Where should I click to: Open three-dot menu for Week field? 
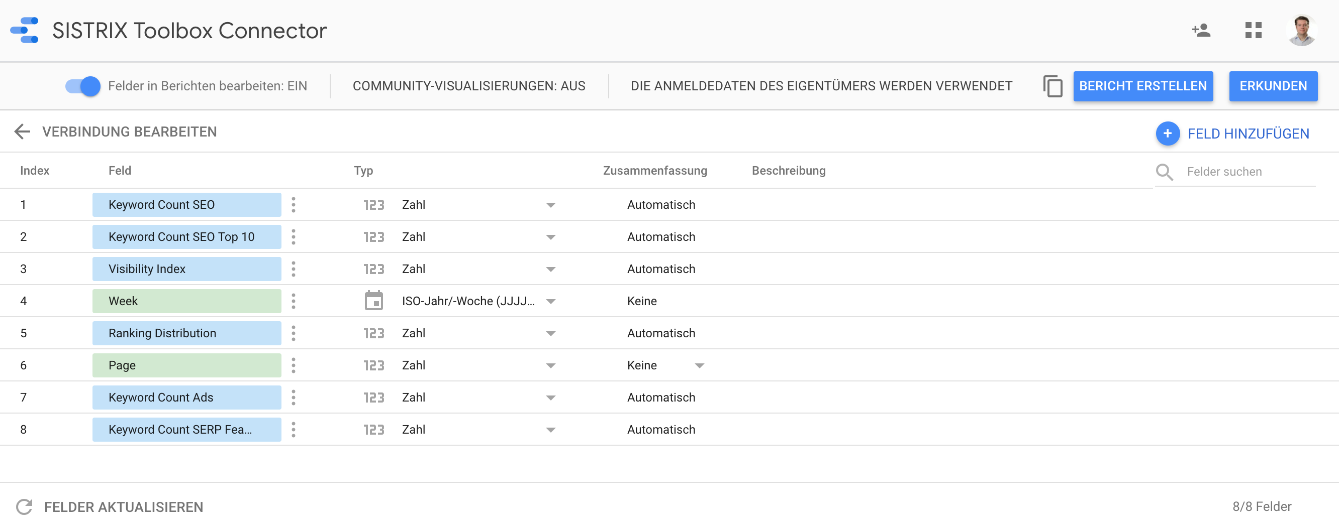click(x=294, y=301)
